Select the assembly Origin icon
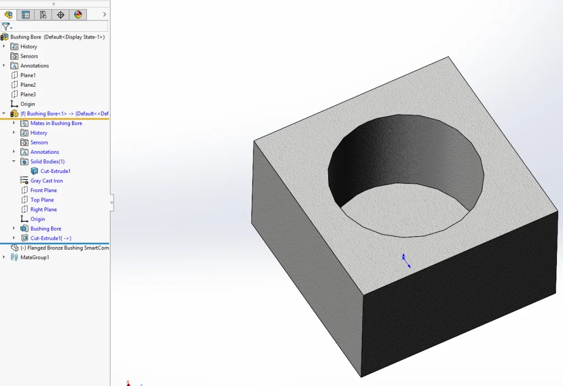Screen dimensions: 563x386 pyautogui.click(x=14, y=104)
